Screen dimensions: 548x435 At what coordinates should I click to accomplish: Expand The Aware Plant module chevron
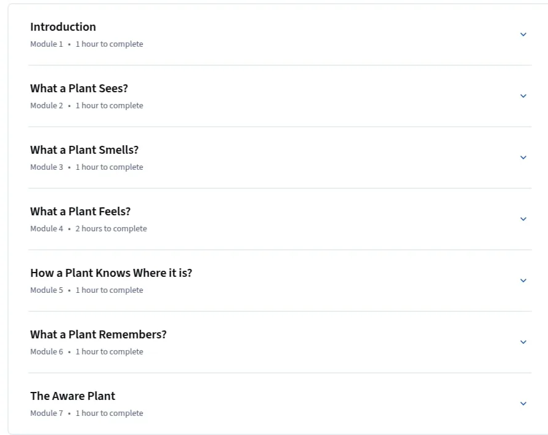523,403
